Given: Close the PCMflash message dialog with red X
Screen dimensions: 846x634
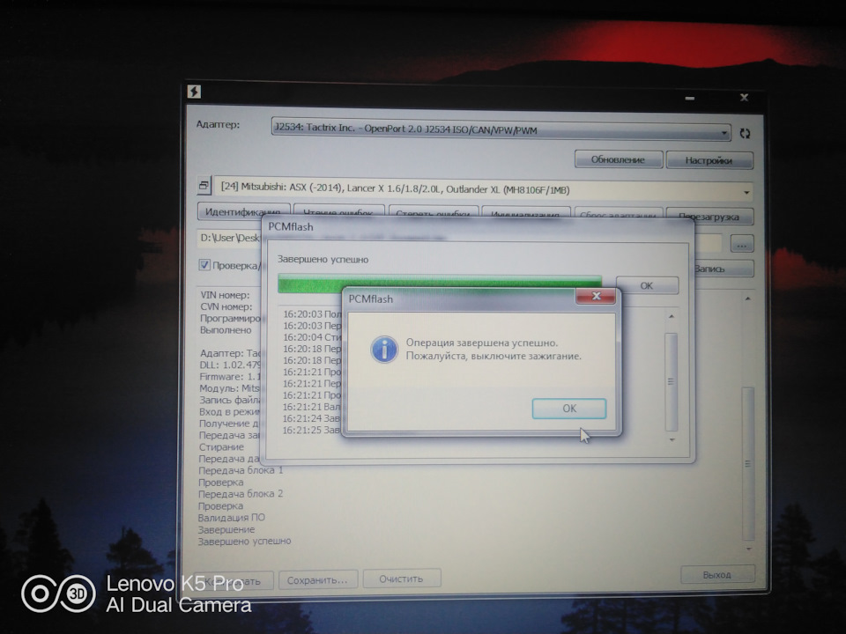Looking at the screenshot, I should coord(596,296).
